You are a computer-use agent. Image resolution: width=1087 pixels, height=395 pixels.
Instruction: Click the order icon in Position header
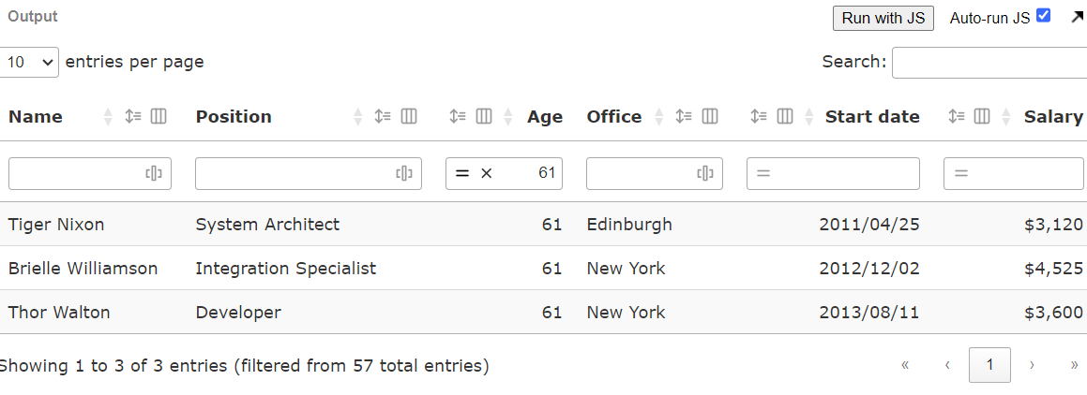point(383,117)
